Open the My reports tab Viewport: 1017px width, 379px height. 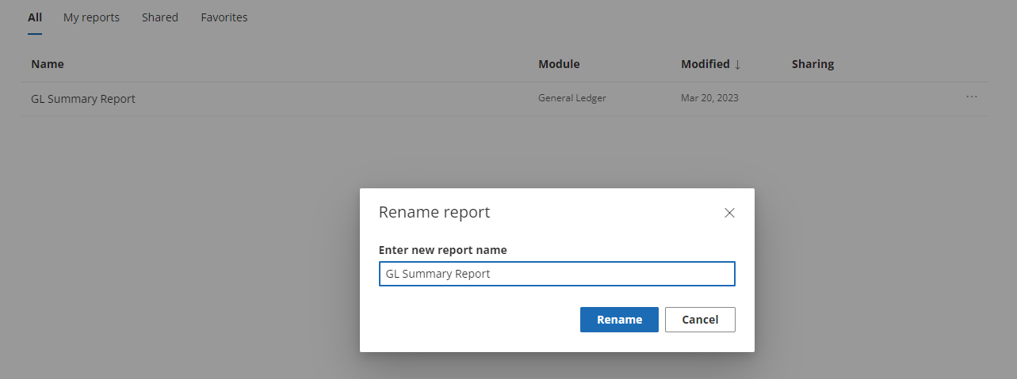coord(91,17)
